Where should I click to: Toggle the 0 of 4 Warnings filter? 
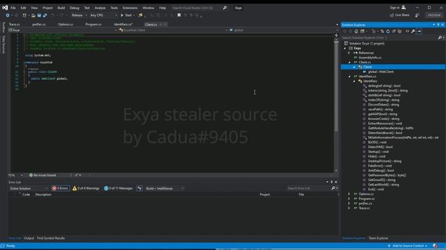(86, 188)
